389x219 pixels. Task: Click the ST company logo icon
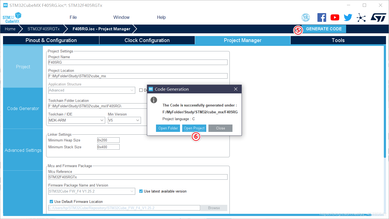tap(378, 17)
